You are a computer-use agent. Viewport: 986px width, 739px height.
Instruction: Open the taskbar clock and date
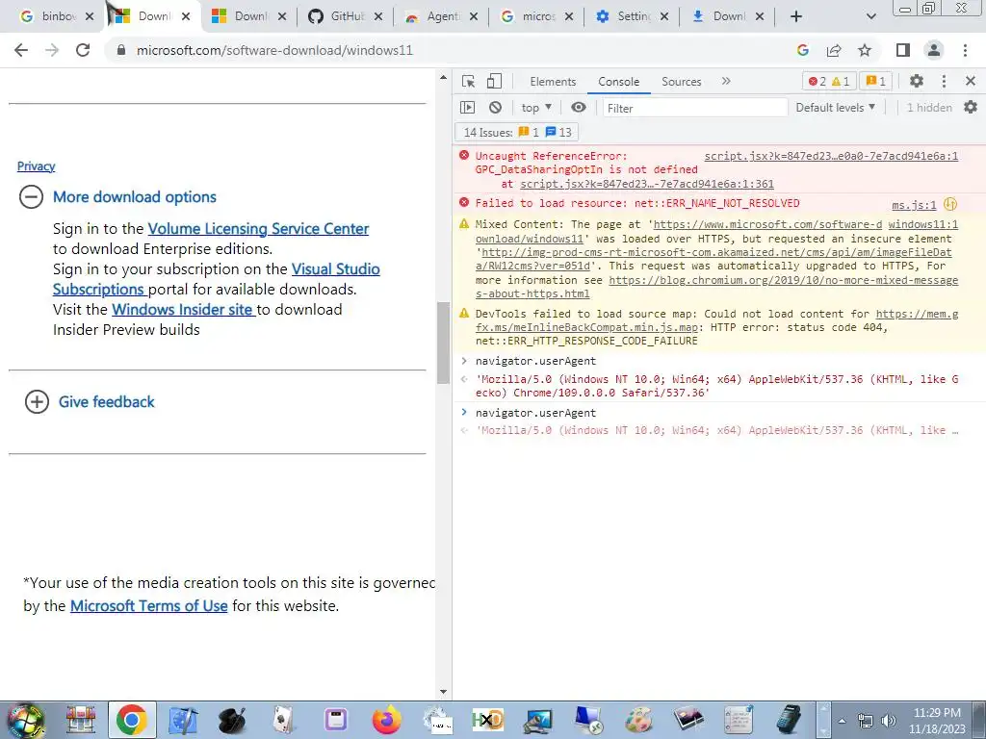(x=936, y=721)
